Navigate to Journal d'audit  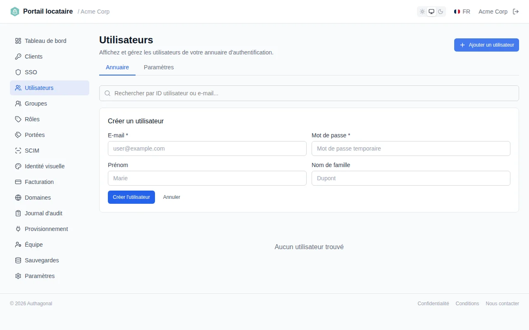coord(50,213)
